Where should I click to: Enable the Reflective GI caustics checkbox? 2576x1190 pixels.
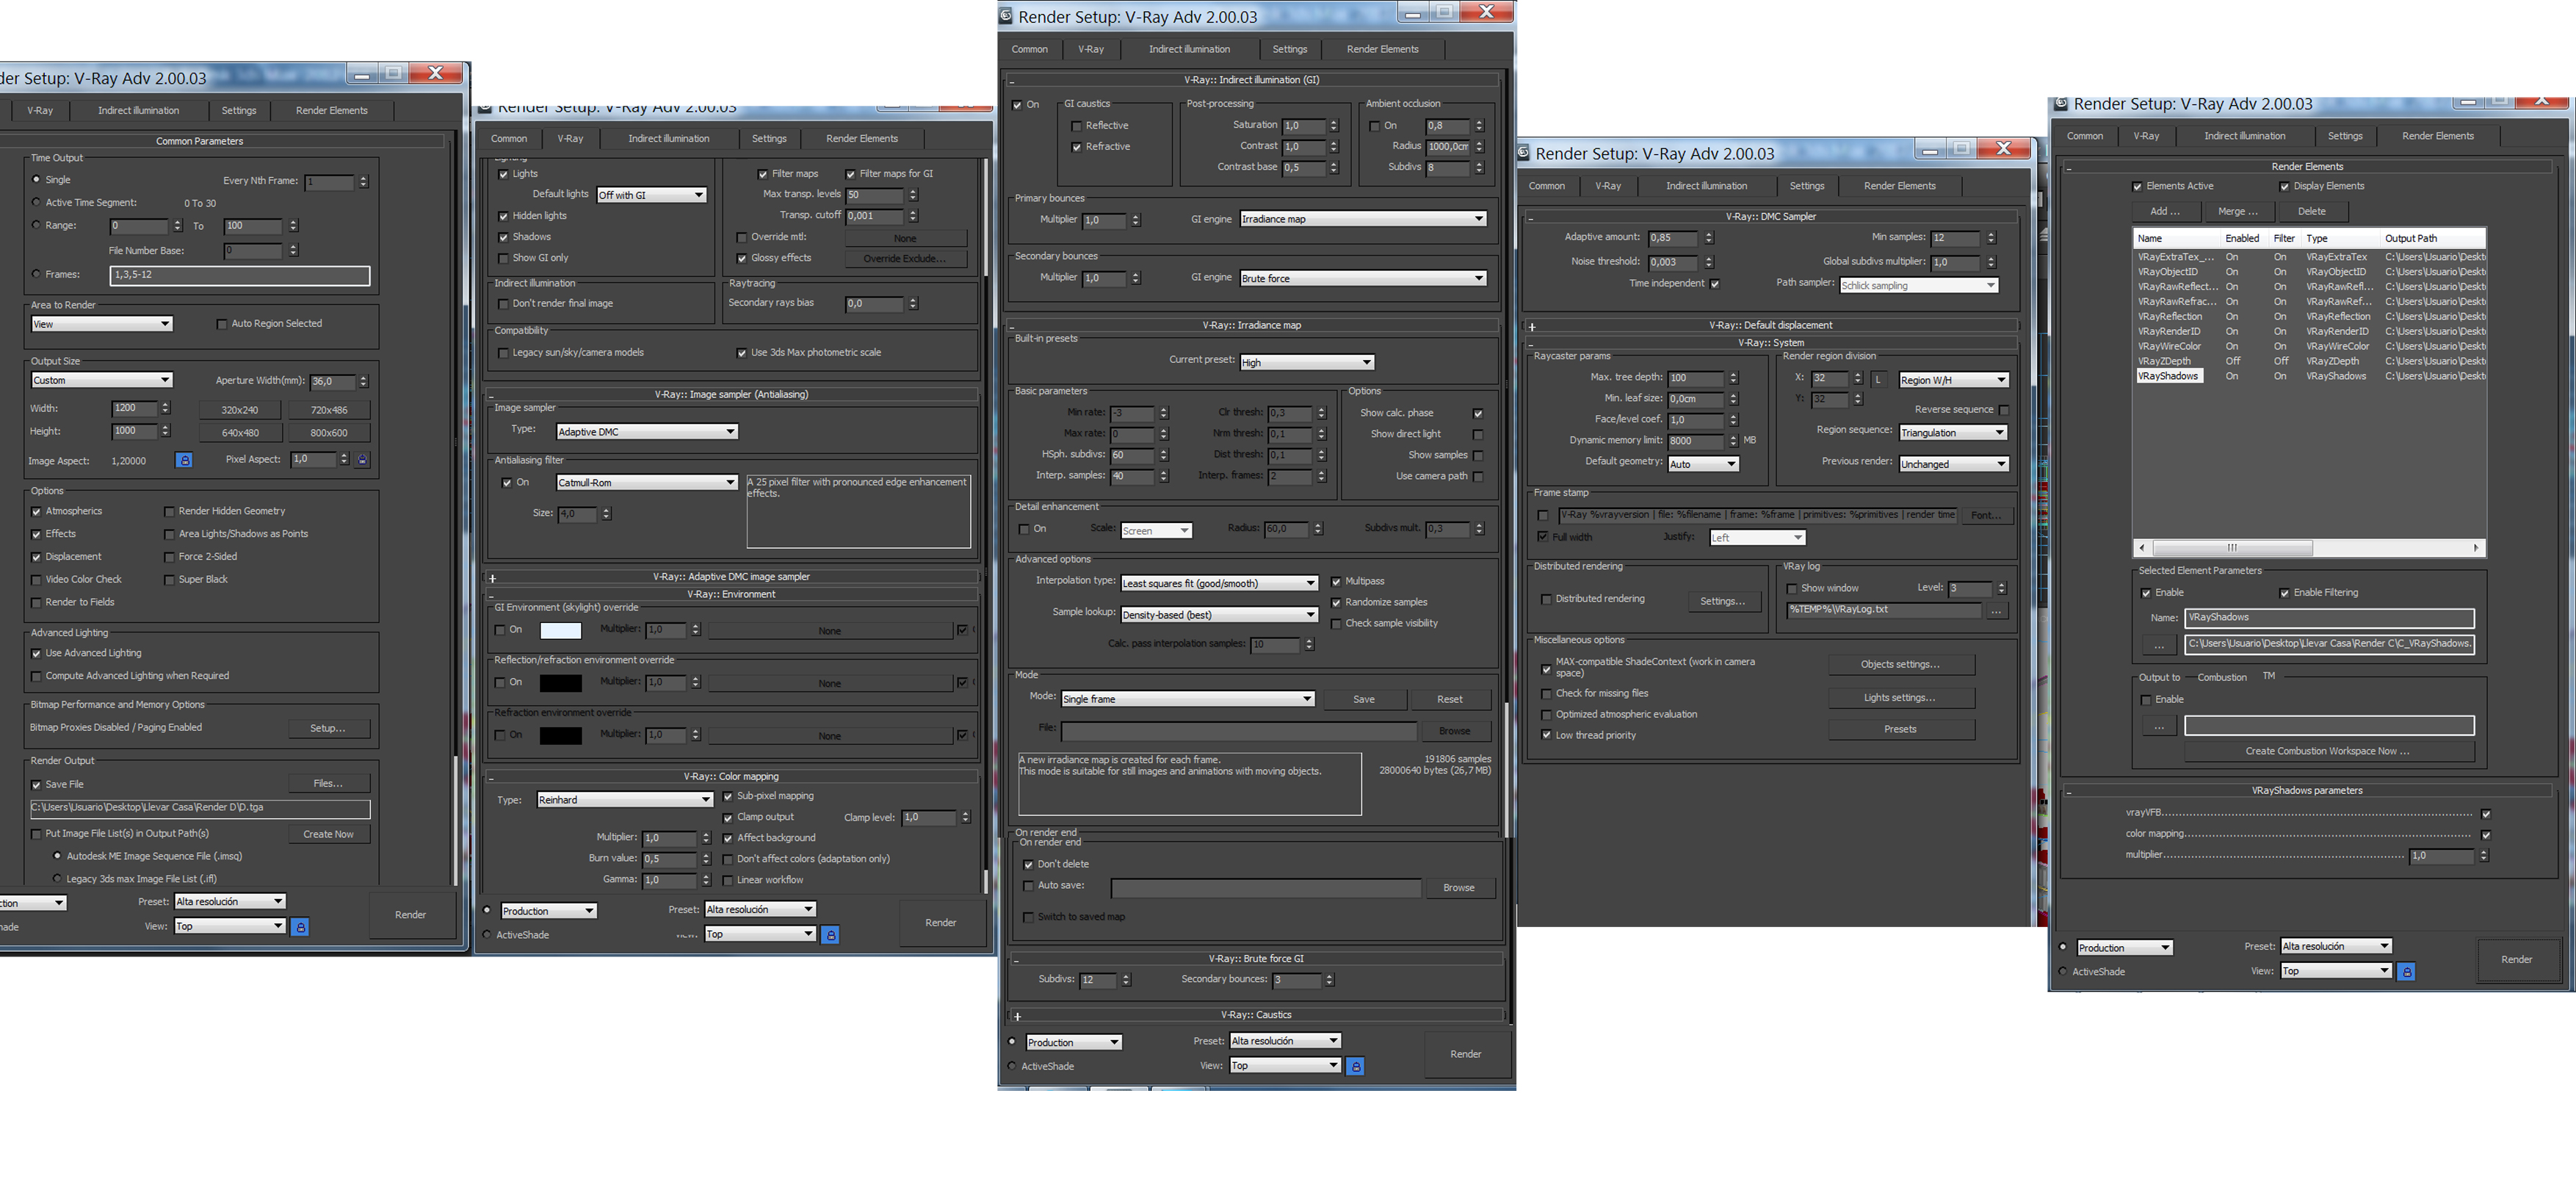1076,126
